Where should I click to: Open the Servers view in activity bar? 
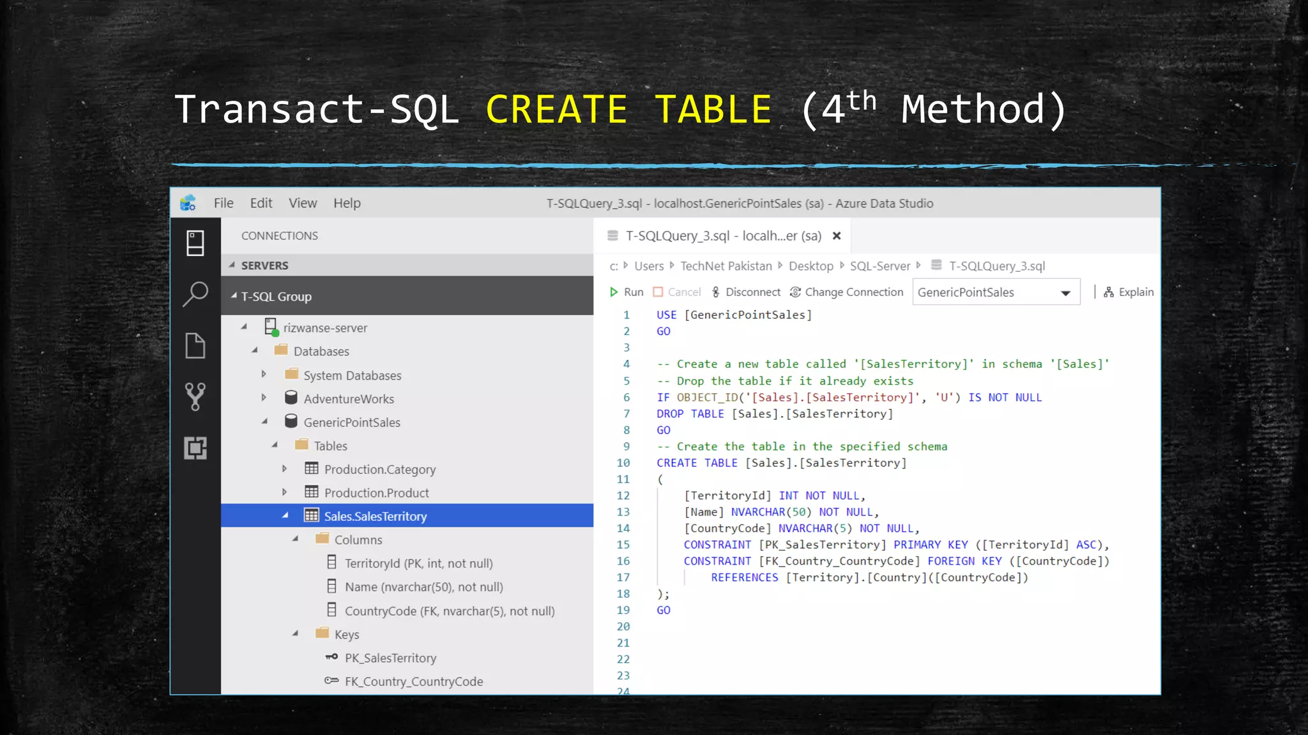[x=195, y=243]
